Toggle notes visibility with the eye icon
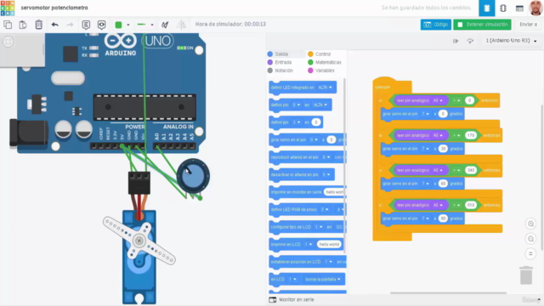The image size is (544, 306). (101, 25)
